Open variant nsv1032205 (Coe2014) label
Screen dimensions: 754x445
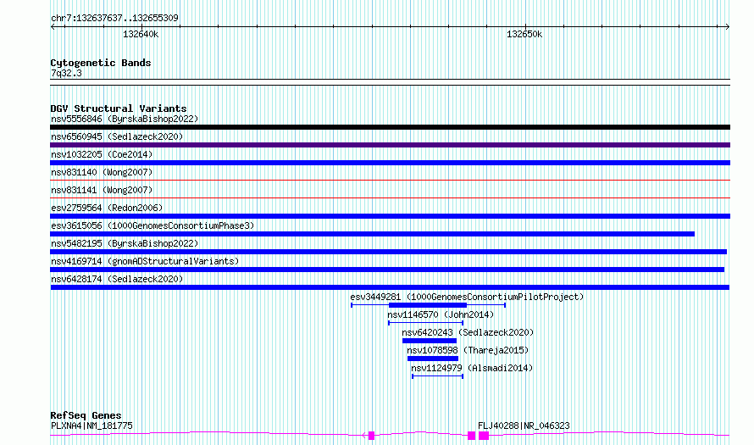102,154
